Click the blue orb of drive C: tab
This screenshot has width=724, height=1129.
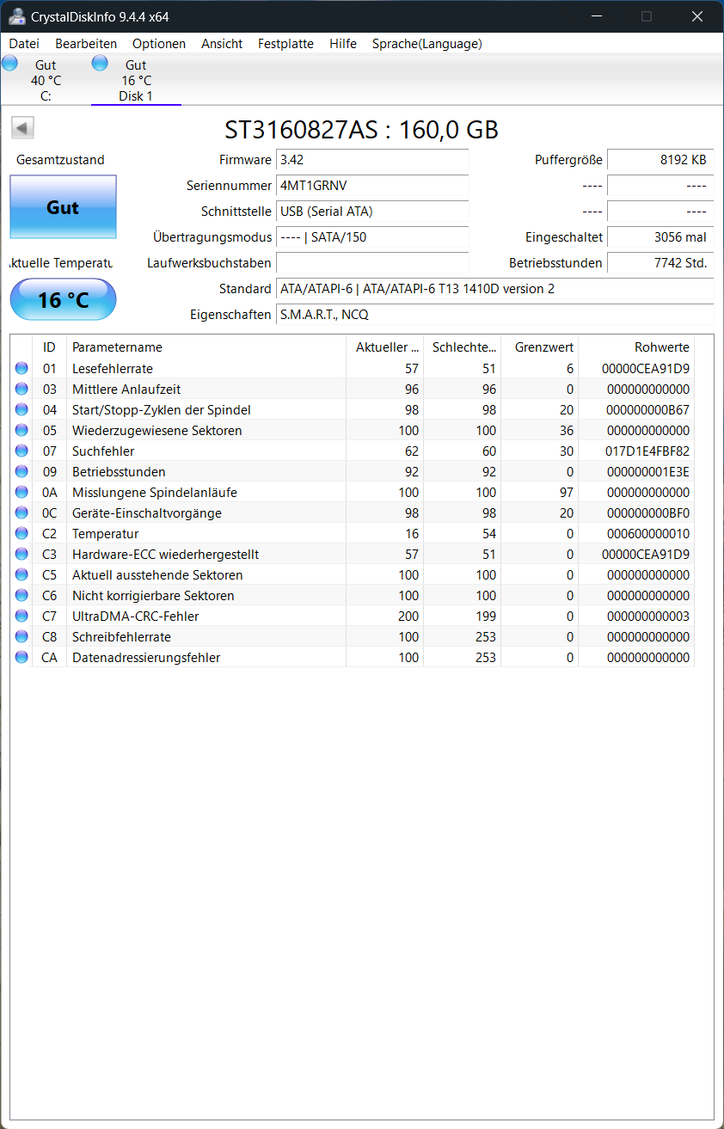click(9, 63)
